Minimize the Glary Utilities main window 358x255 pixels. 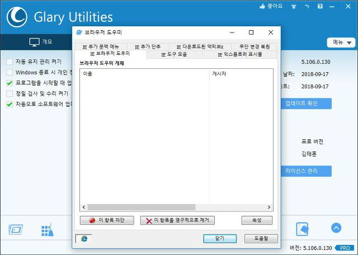(332, 7)
